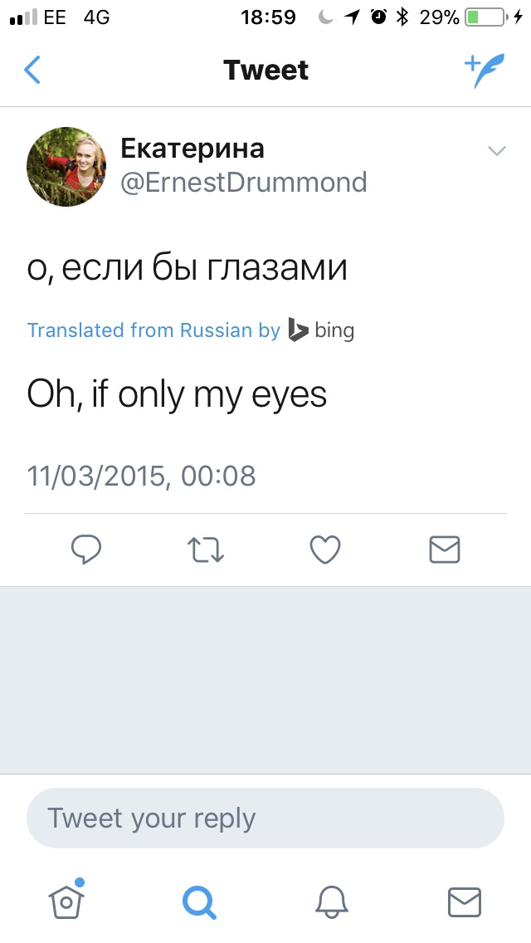
Task: Expand tweet options chevron menu
Action: point(496,151)
